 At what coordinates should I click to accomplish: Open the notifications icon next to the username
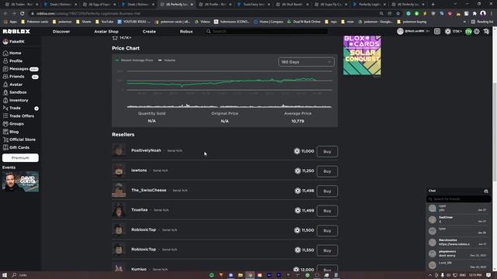(x=437, y=31)
